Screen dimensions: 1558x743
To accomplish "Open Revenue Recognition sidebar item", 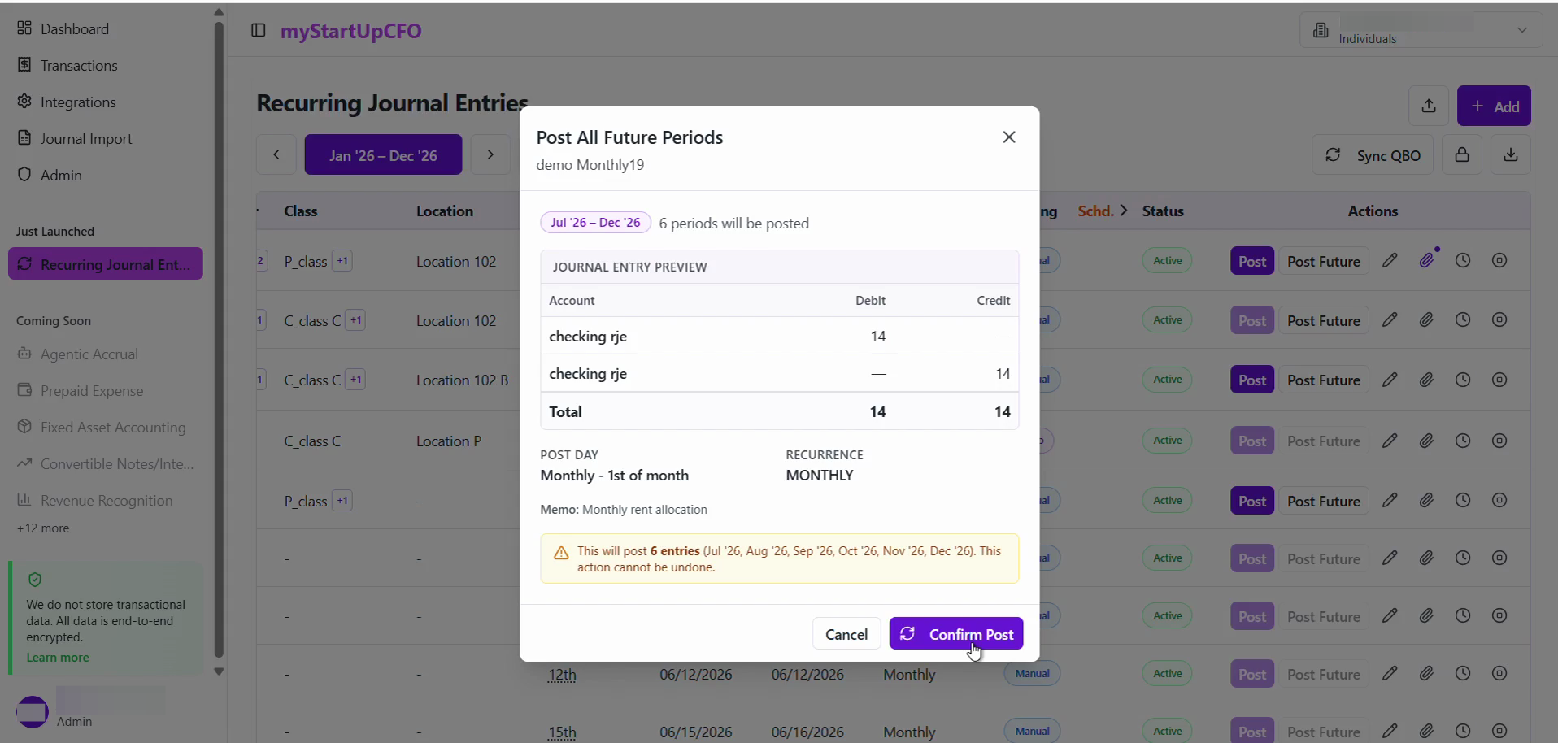I will [x=94, y=500].
